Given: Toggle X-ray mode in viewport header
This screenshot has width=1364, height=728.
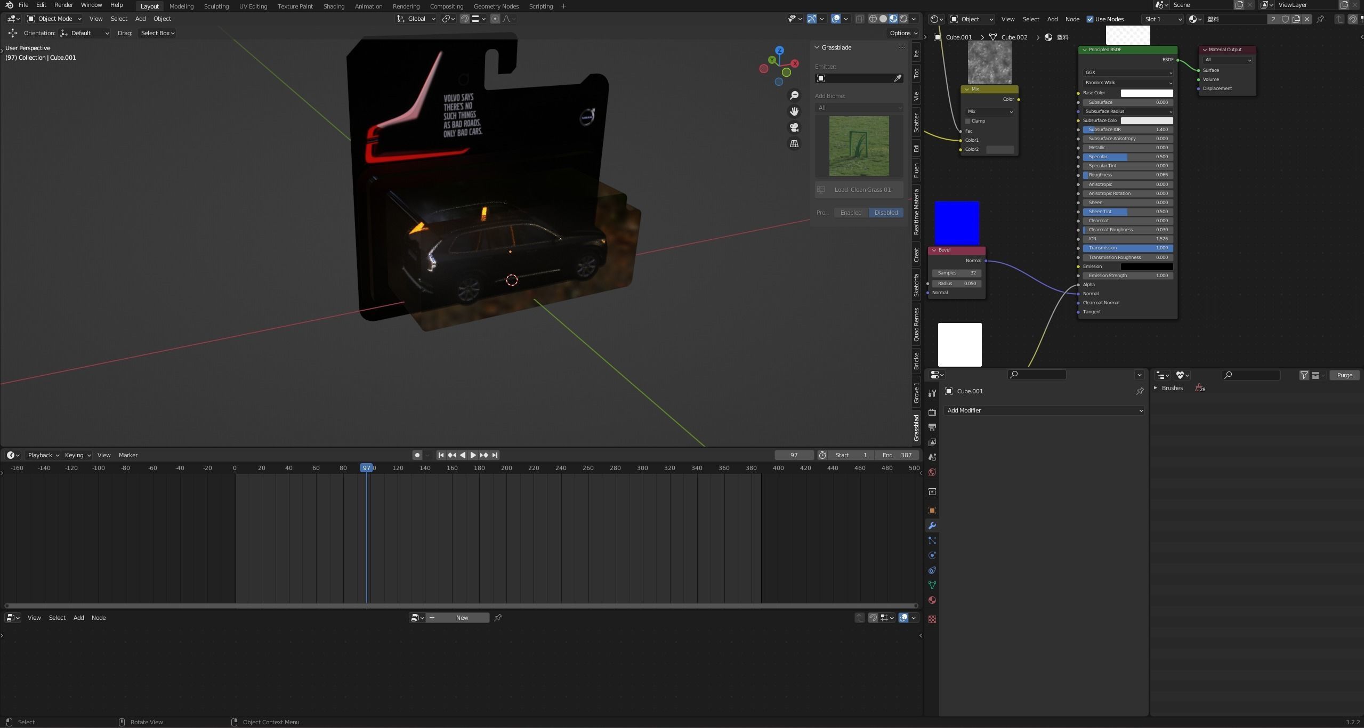Looking at the screenshot, I should 859,19.
